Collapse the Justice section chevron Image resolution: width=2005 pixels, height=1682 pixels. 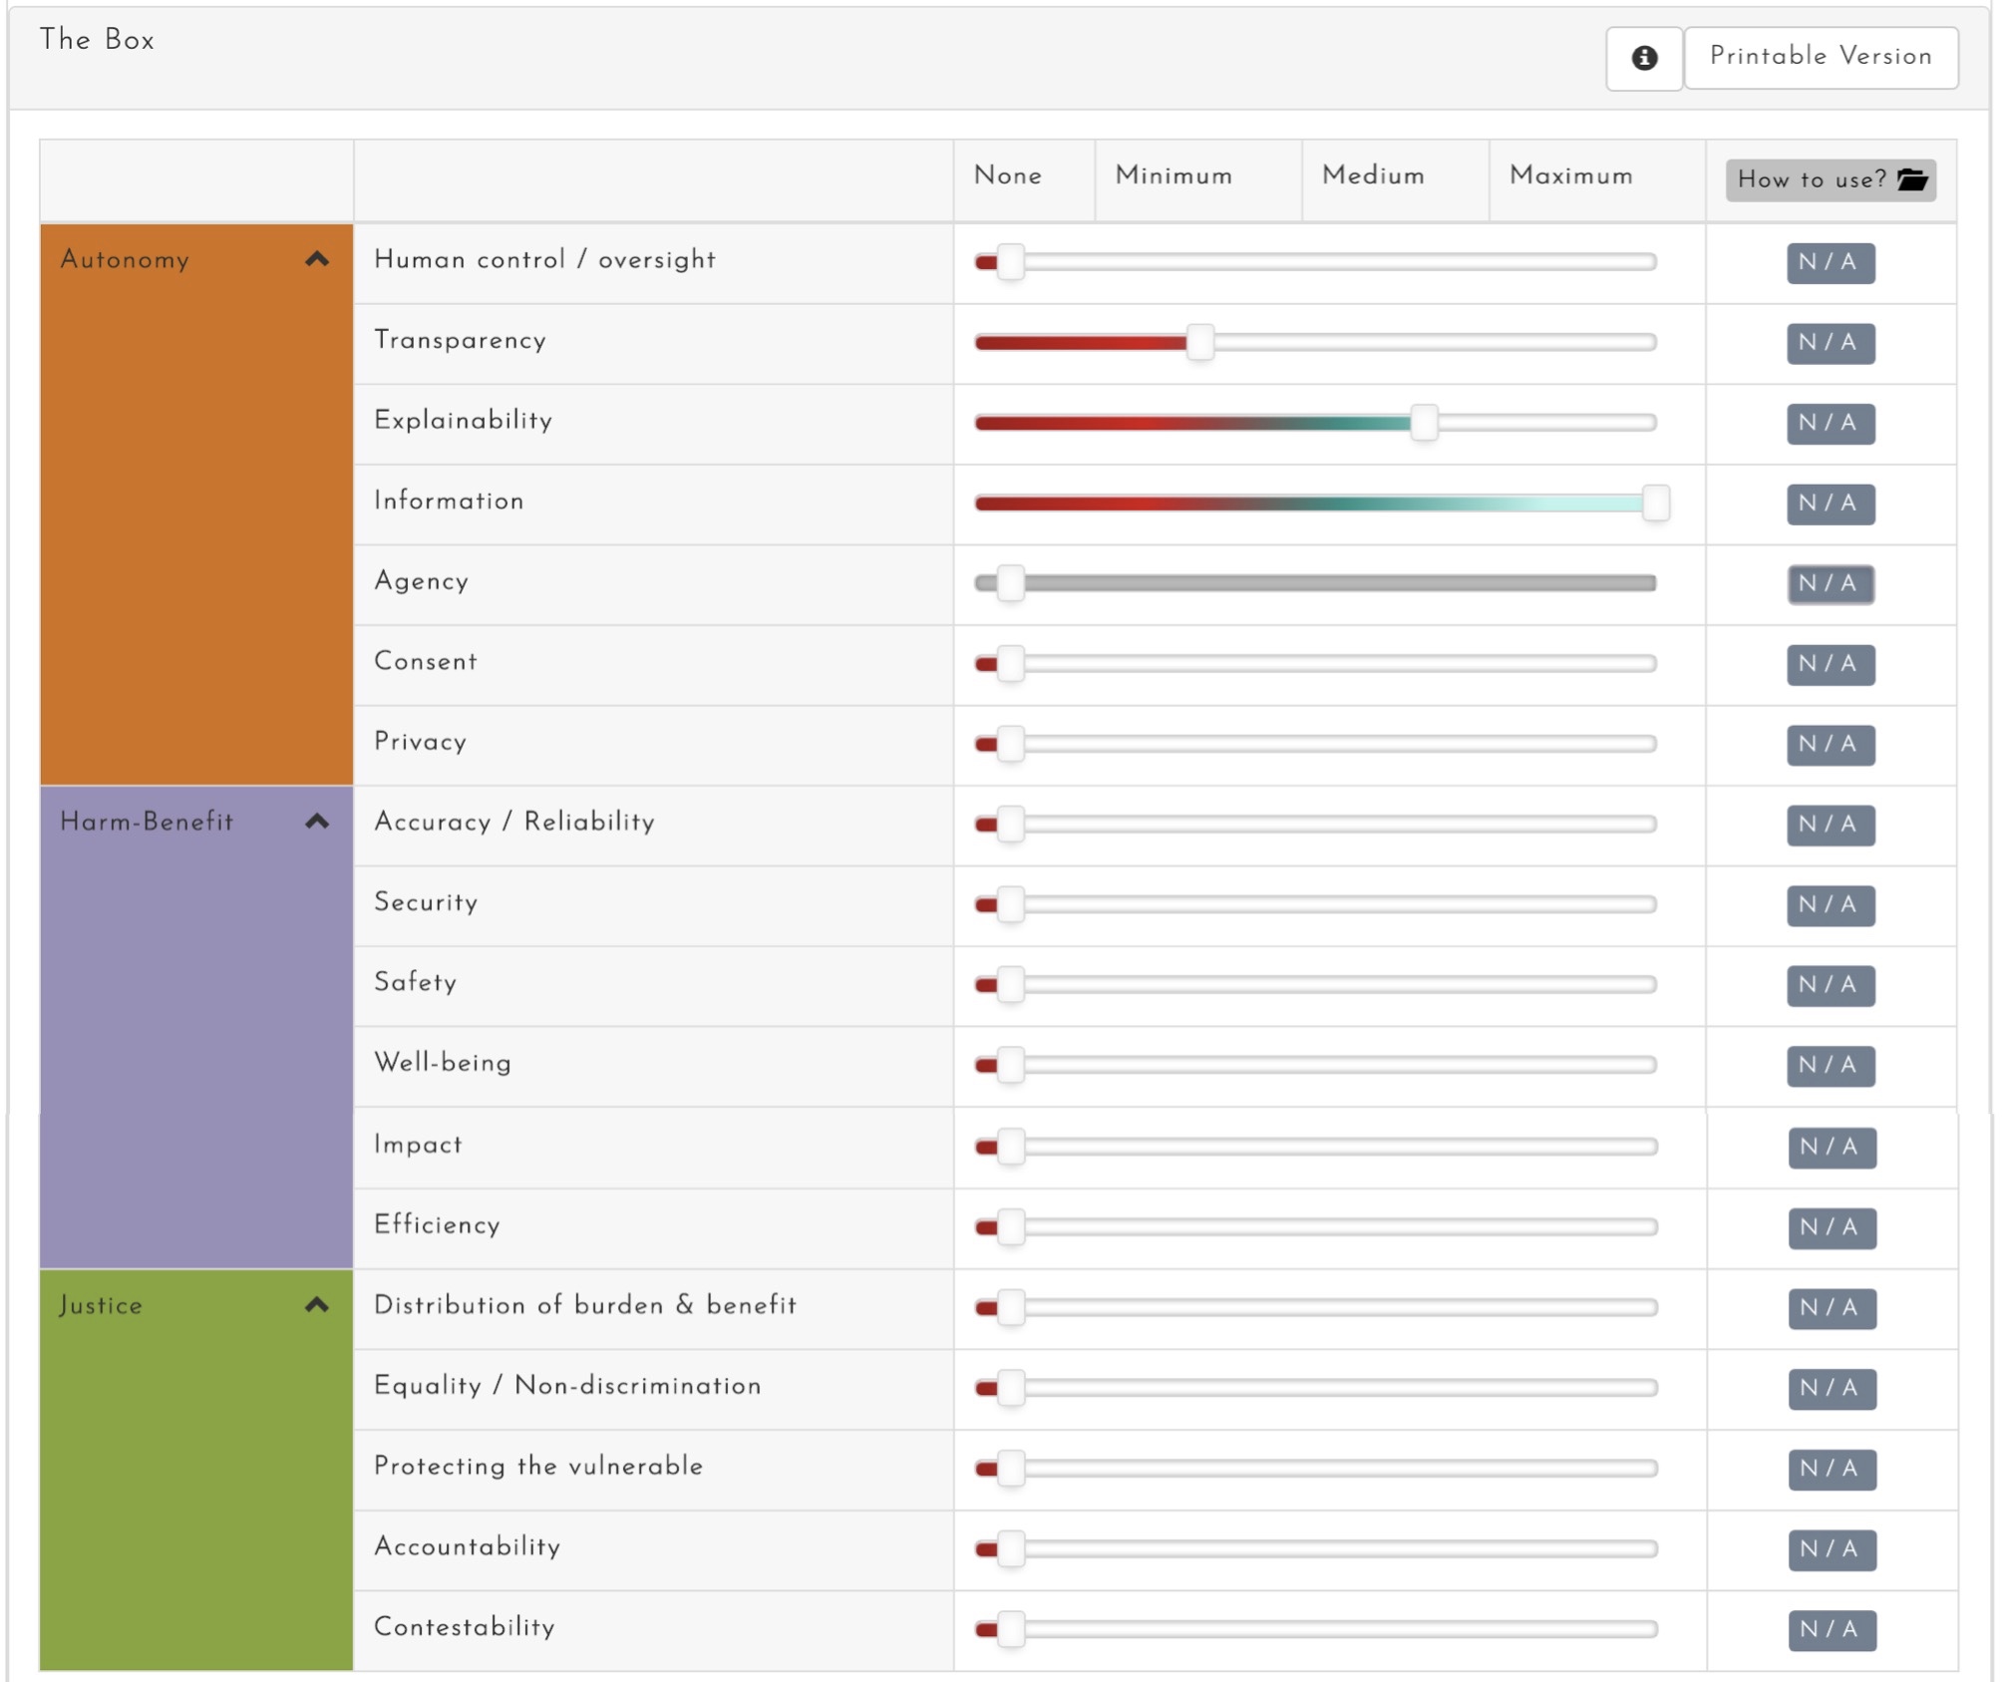click(317, 1305)
